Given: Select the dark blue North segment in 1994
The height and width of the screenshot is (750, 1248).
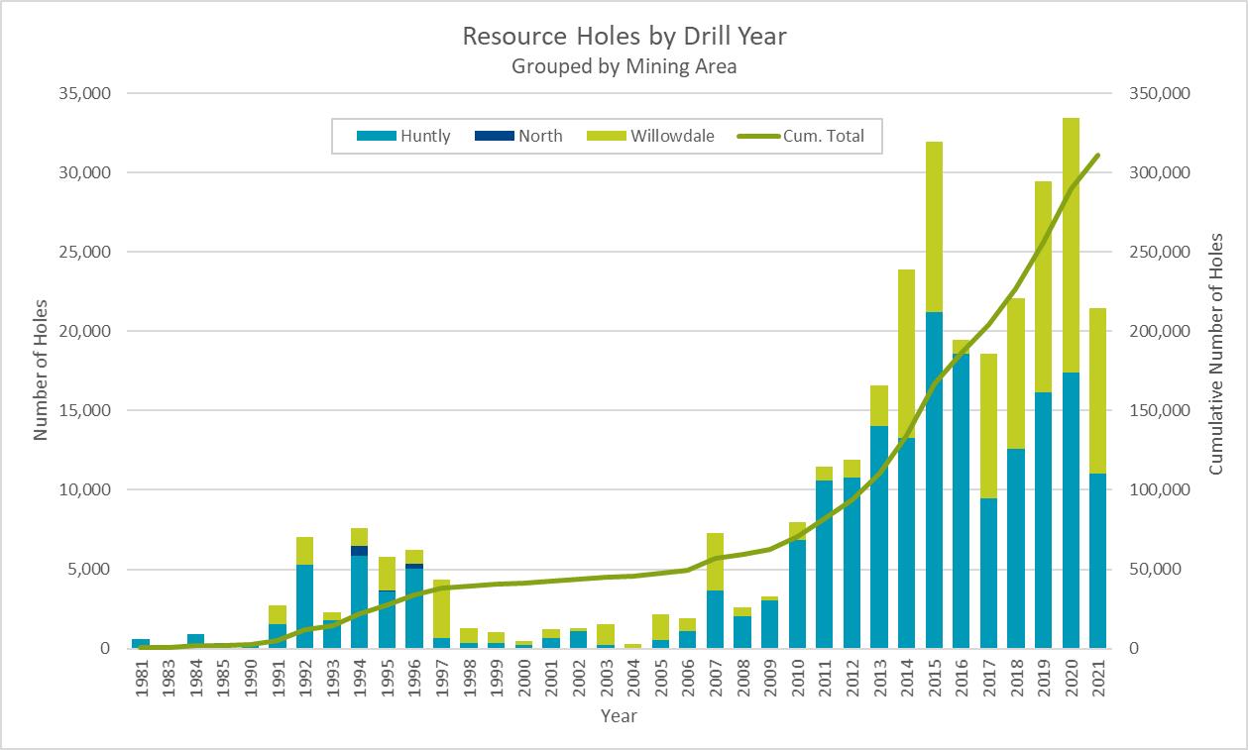Looking at the screenshot, I should (359, 551).
